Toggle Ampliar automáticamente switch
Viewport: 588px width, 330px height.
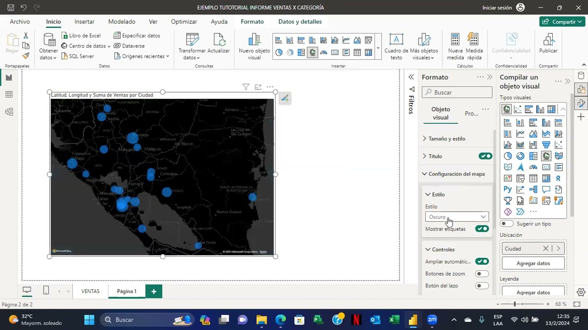click(x=482, y=262)
